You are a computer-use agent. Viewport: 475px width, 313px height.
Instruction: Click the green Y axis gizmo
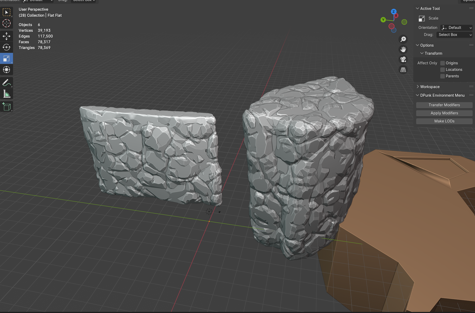point(383,20)
